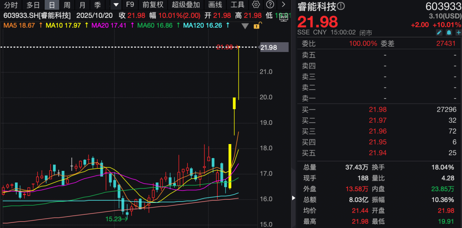Screen dimensions: 462x228
Task: Click the 委差 27431 value
Action: click(446, 44)
